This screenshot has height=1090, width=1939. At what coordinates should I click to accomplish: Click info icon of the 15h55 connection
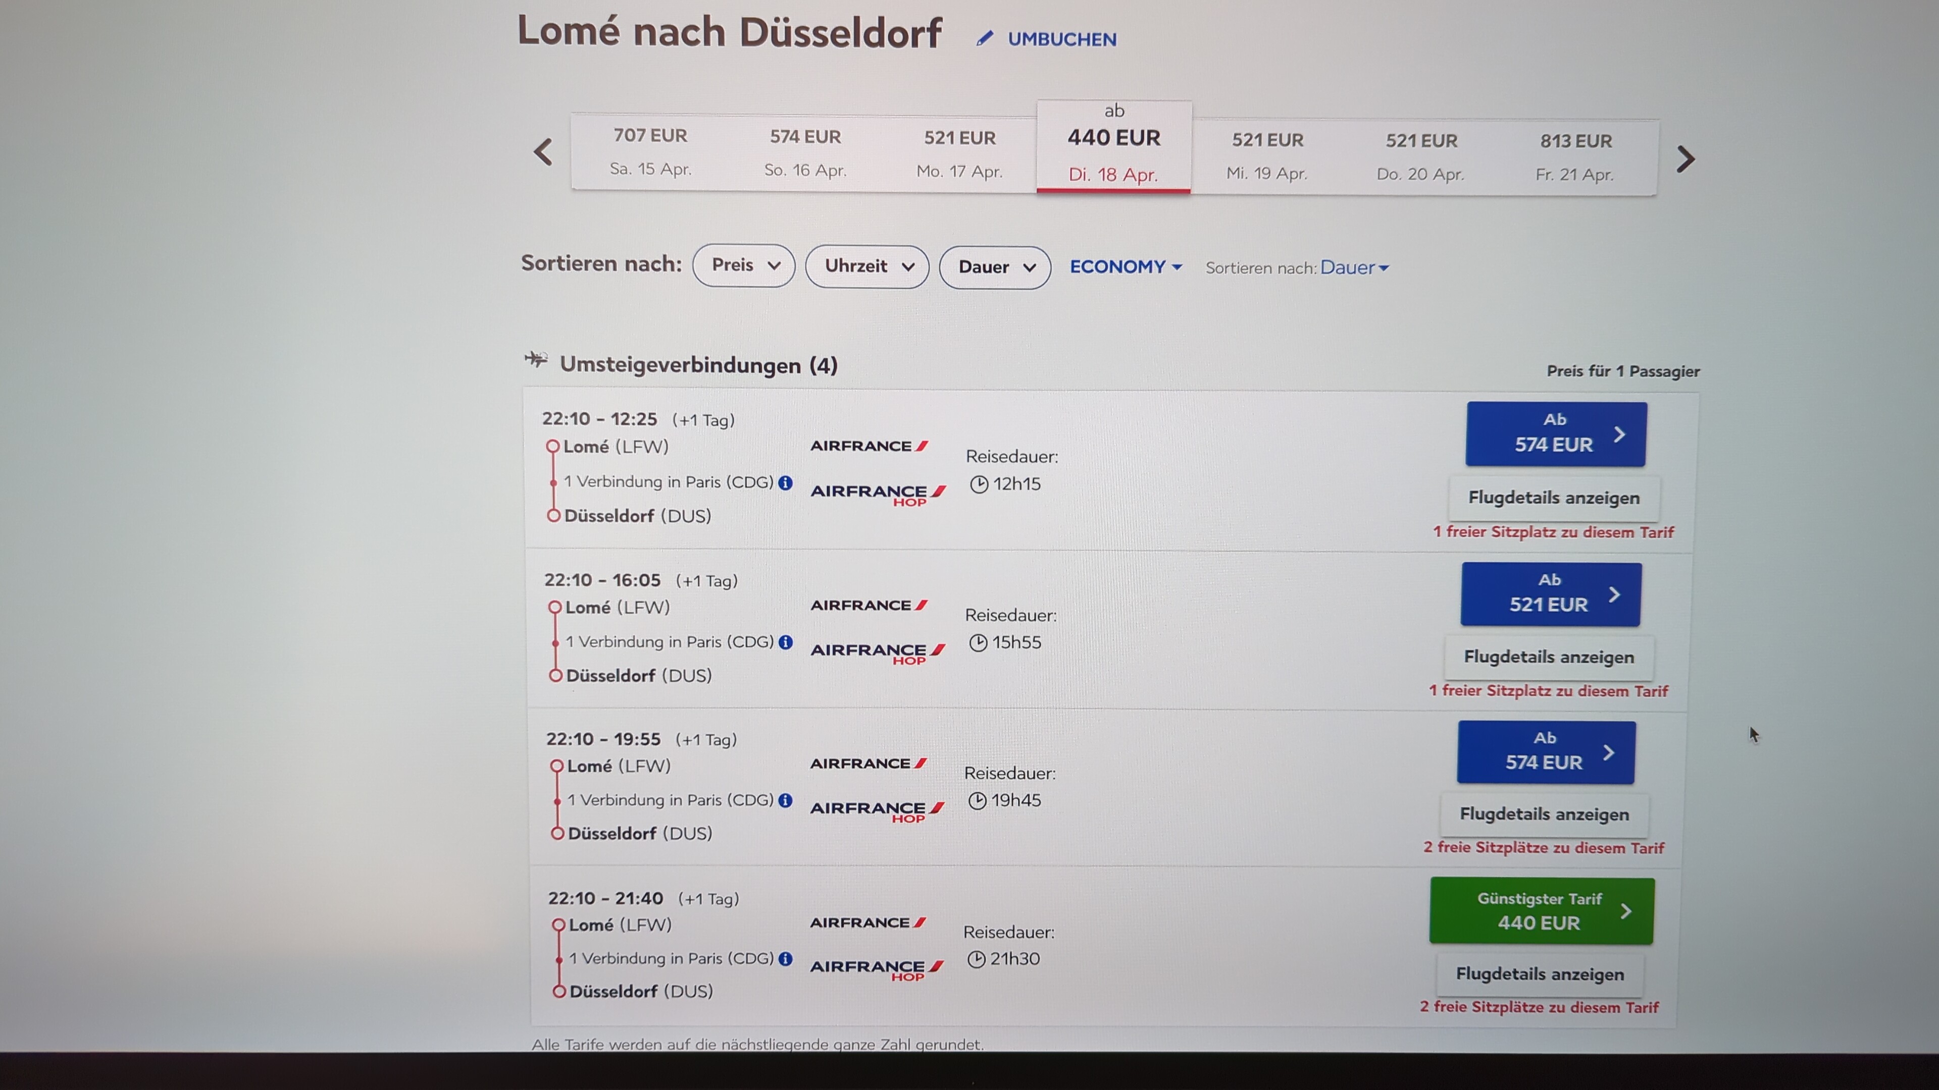[x=786, y=642]
